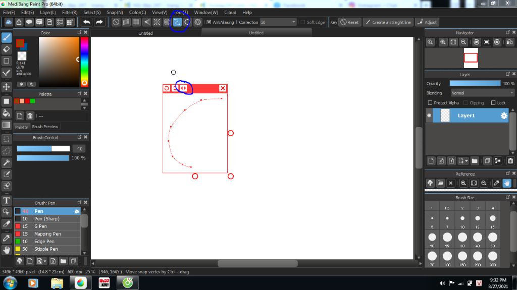Expand add-layer dropdown arrow in Layer panel

466,161
